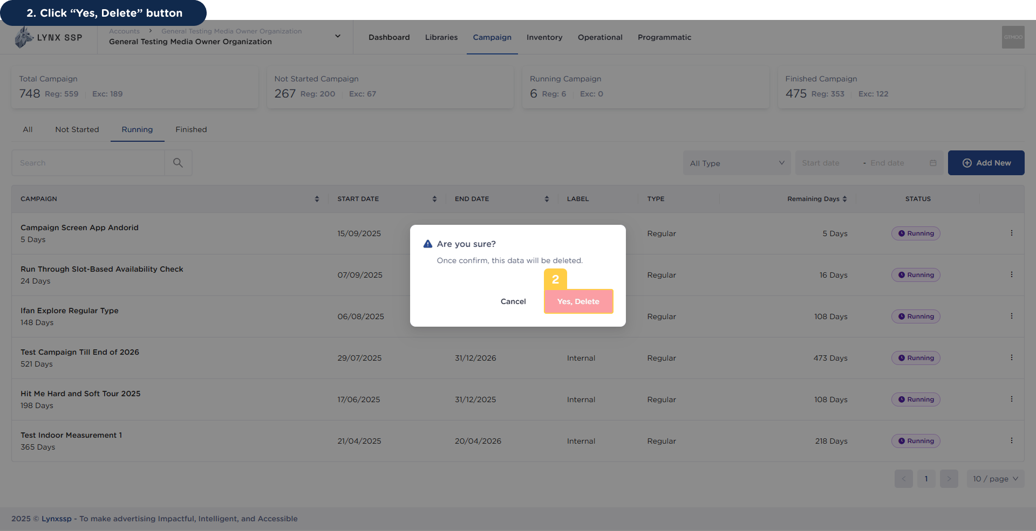The height and width of the screenshot is (531, 1036).
Task: Click the Add New button
Action: pos(986,163)
